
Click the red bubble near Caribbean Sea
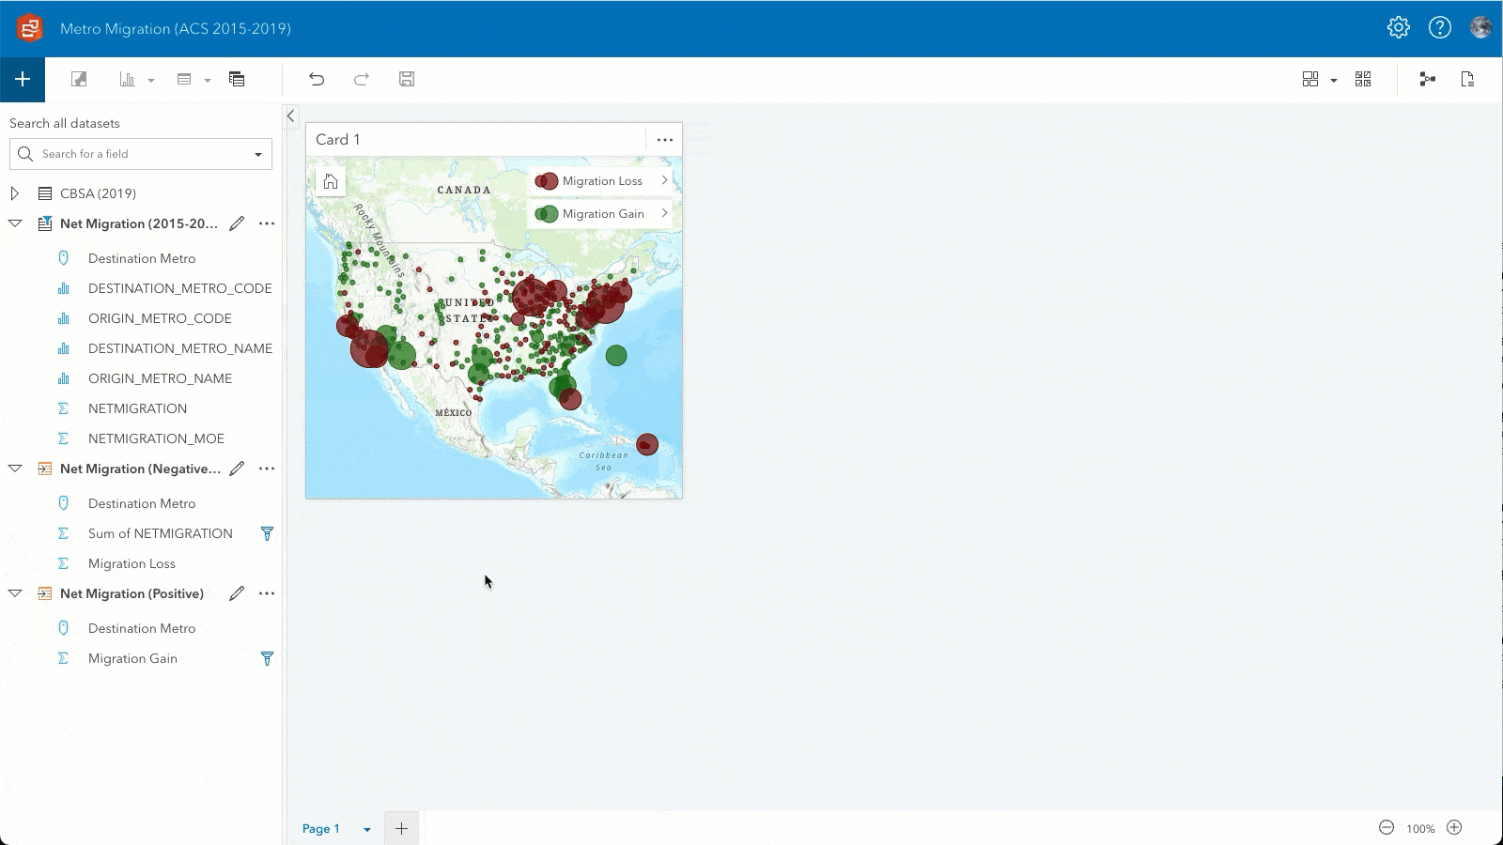click(x=647, y=444)
